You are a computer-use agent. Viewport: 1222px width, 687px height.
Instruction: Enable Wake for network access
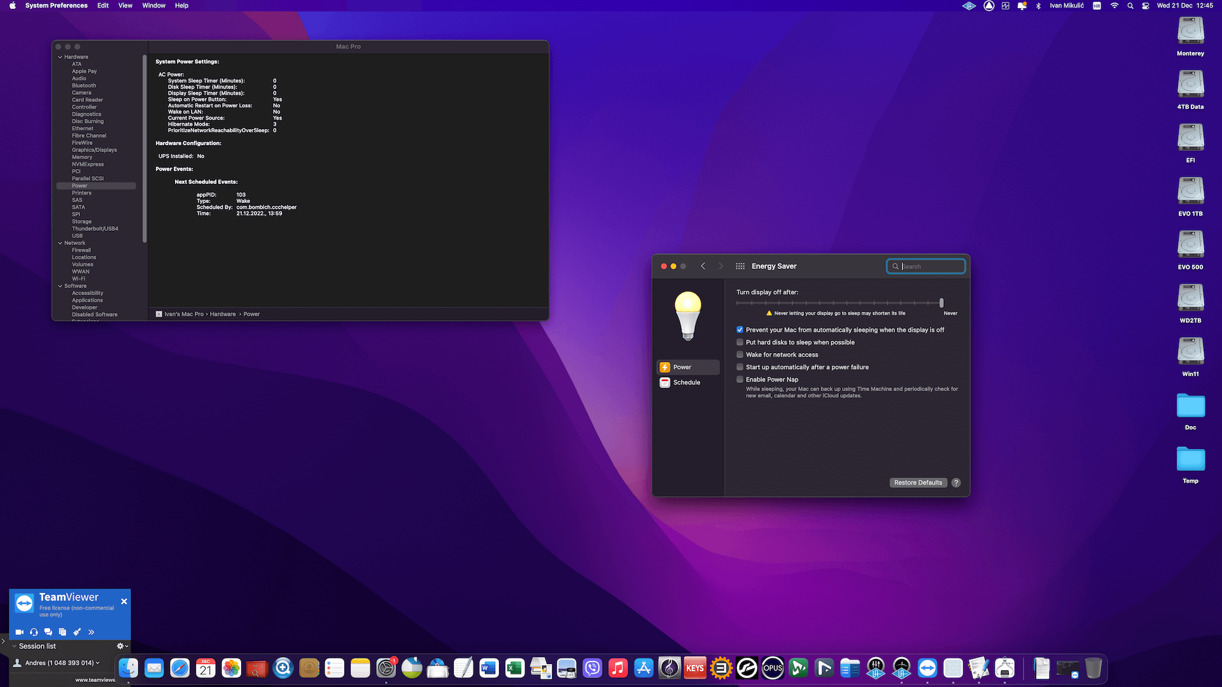[740, 354]
